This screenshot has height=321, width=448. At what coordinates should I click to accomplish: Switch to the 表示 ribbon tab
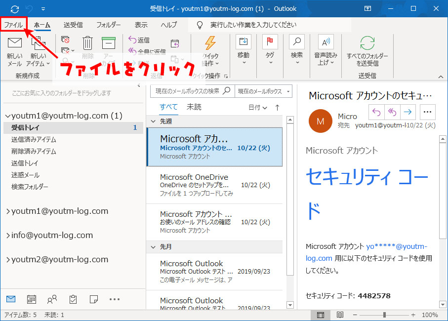pos(141,25)
